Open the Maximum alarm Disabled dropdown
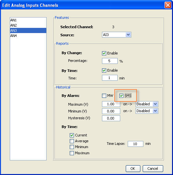173x175 pixels. (147, 104)
